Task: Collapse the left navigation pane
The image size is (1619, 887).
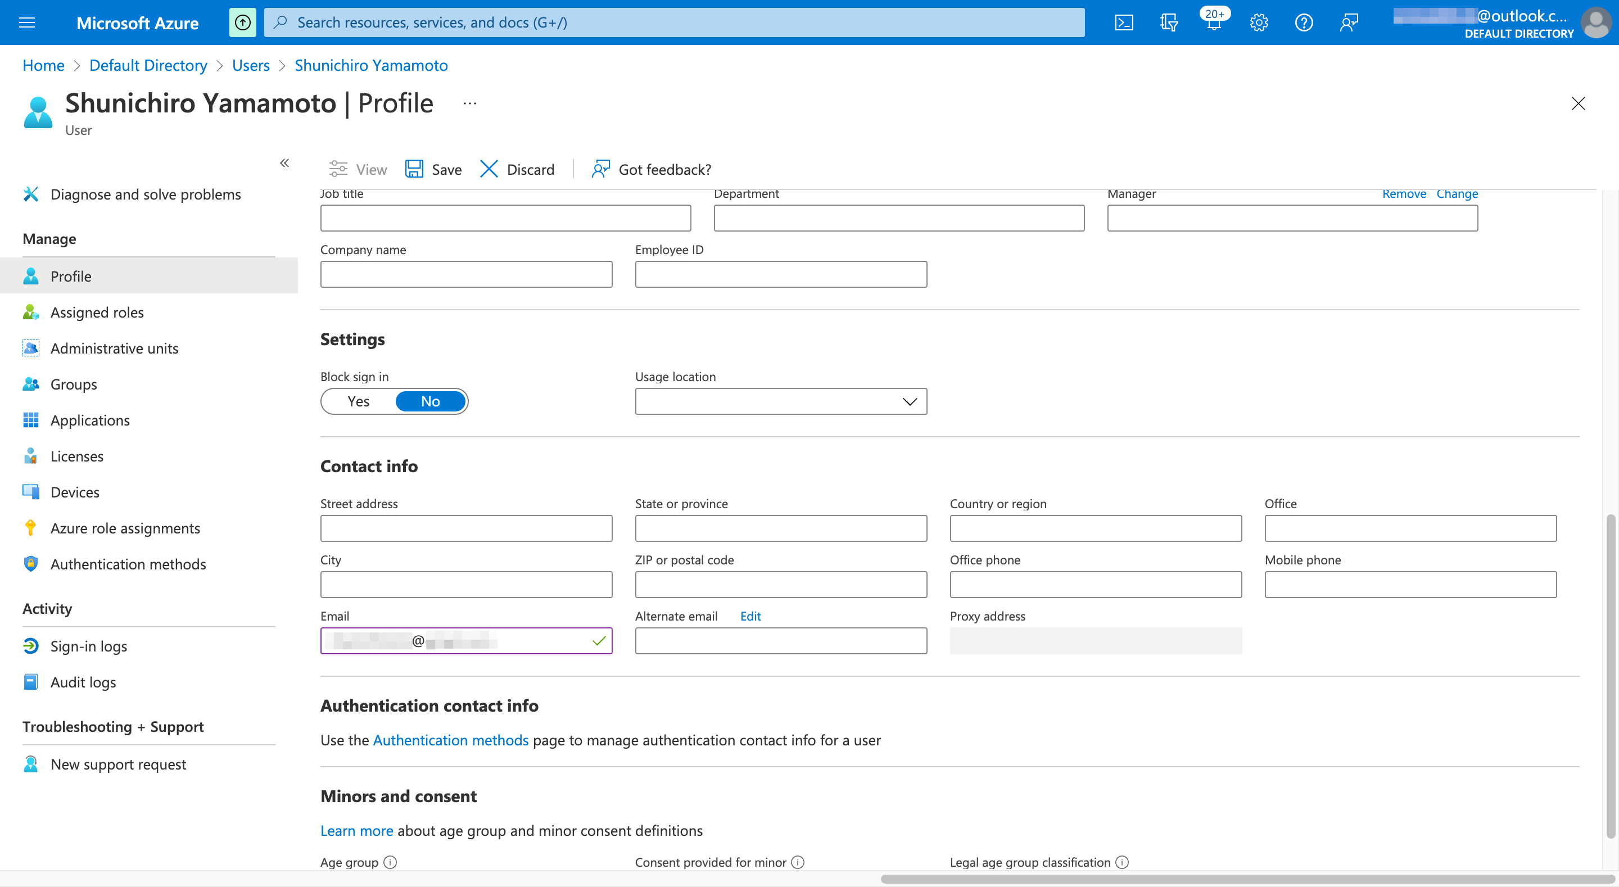Action: coord(284,163)
